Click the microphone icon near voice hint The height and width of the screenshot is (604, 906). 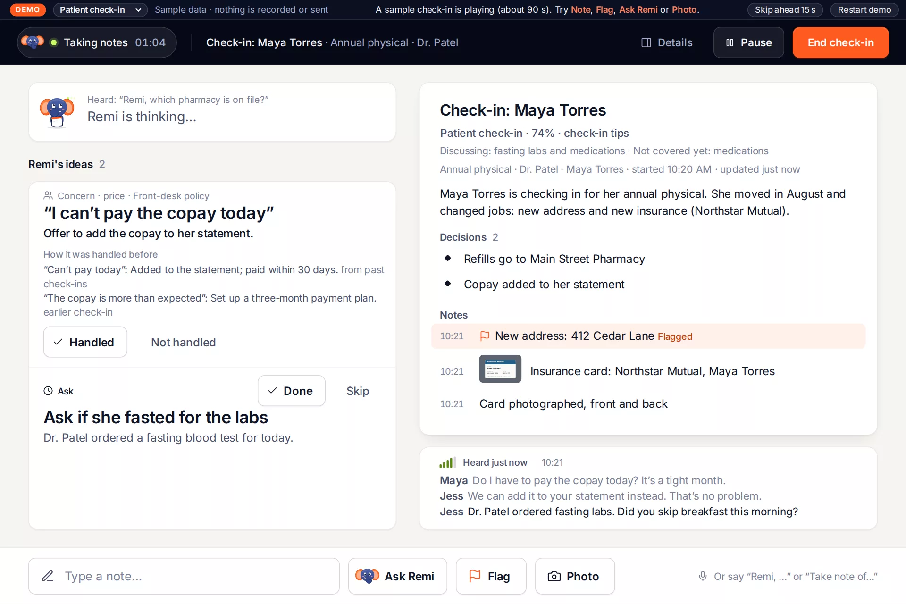click(703, 576)
